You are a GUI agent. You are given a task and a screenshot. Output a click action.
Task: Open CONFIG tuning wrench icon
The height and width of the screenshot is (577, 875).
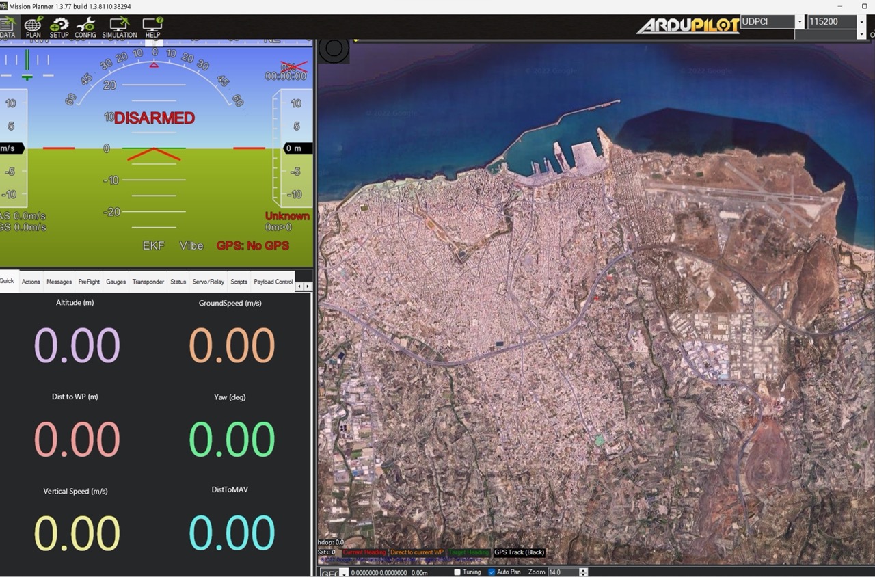tap(85, 27)
